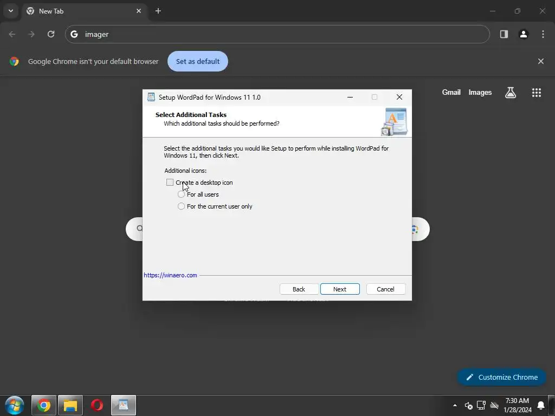
Task: Select the WordPad setup taskbar icon
Action: pyautogui.click(x=124, y=405)
